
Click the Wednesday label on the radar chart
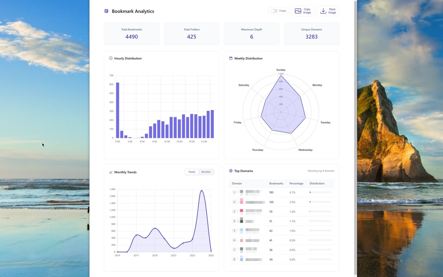(305, 150)
